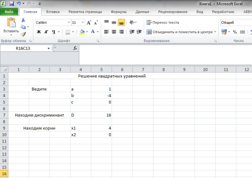
Task: Open the fill color dropdown arrow
Action: coord(87,32)
